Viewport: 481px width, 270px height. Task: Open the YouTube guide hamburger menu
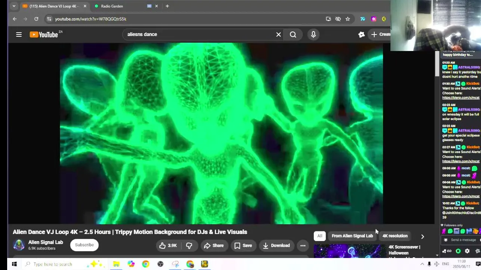19,34
